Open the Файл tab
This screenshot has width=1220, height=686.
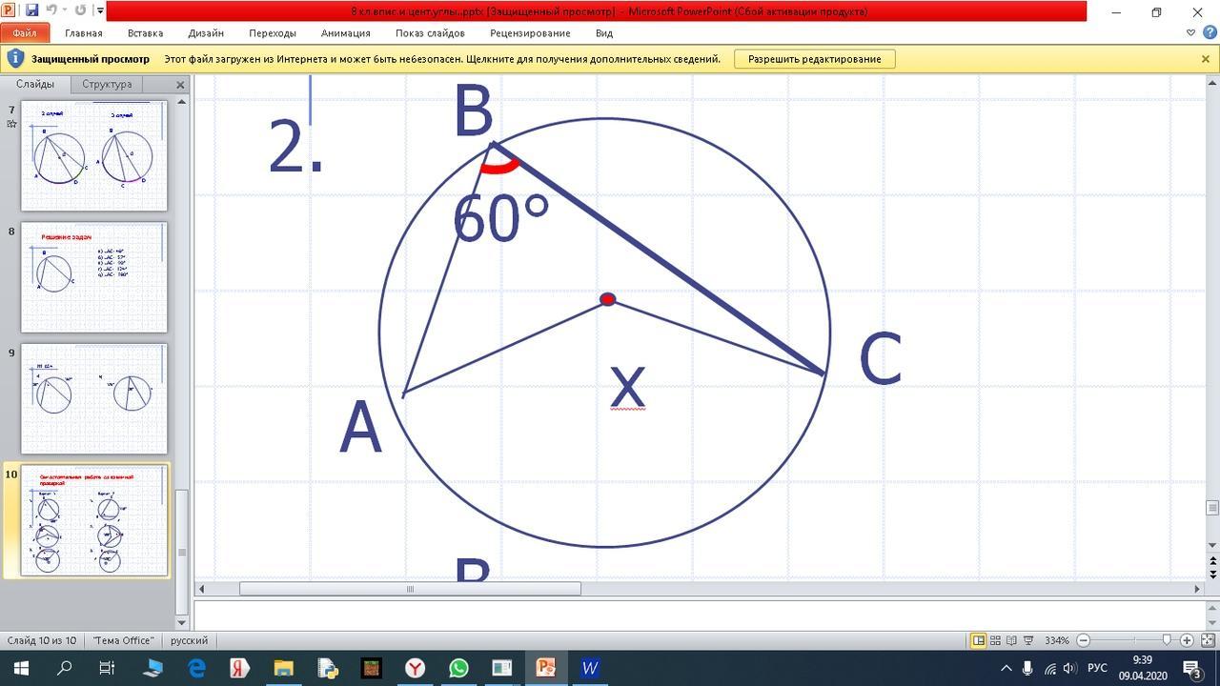(24, 33)
